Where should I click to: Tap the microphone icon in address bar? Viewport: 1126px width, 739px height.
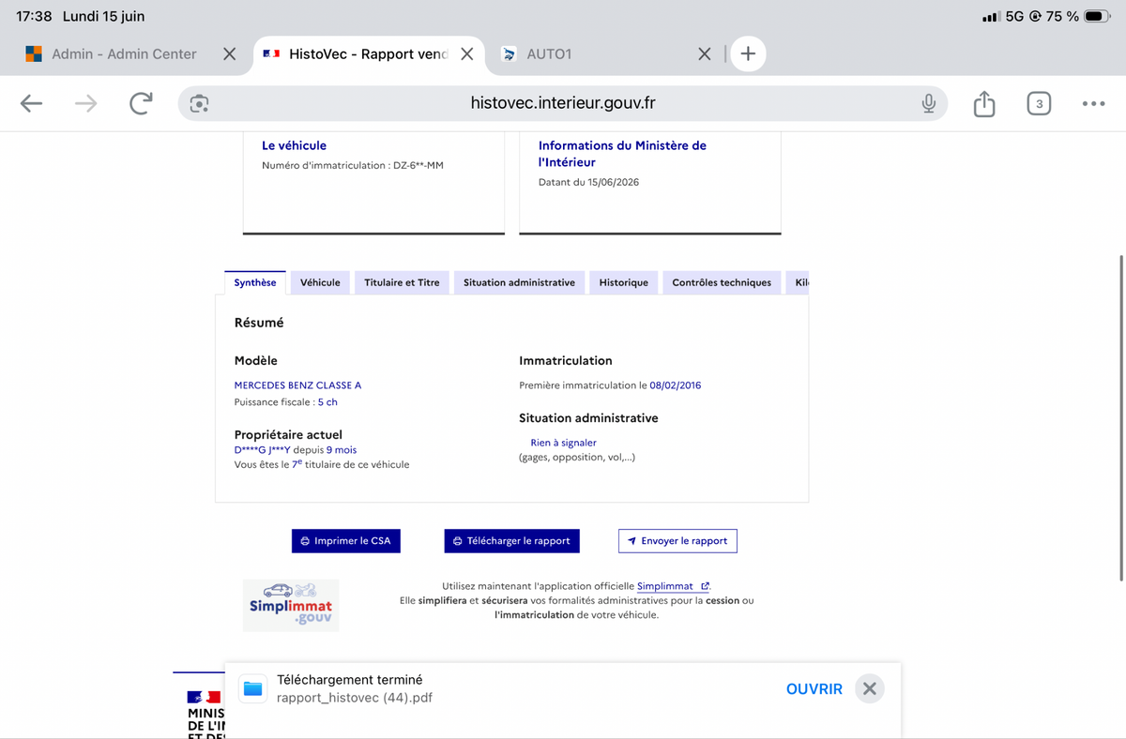tap(928, 103)
